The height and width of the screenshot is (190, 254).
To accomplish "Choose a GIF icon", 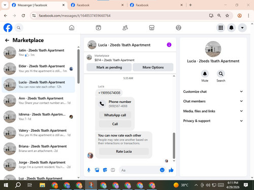I will [113, 170].
